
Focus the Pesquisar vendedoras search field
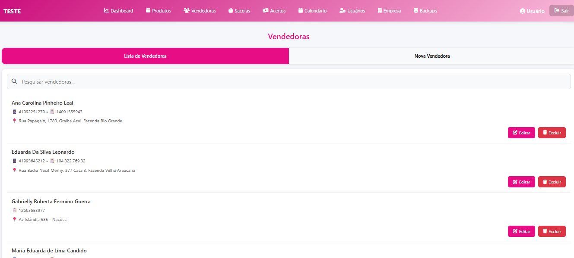point(289,81)
